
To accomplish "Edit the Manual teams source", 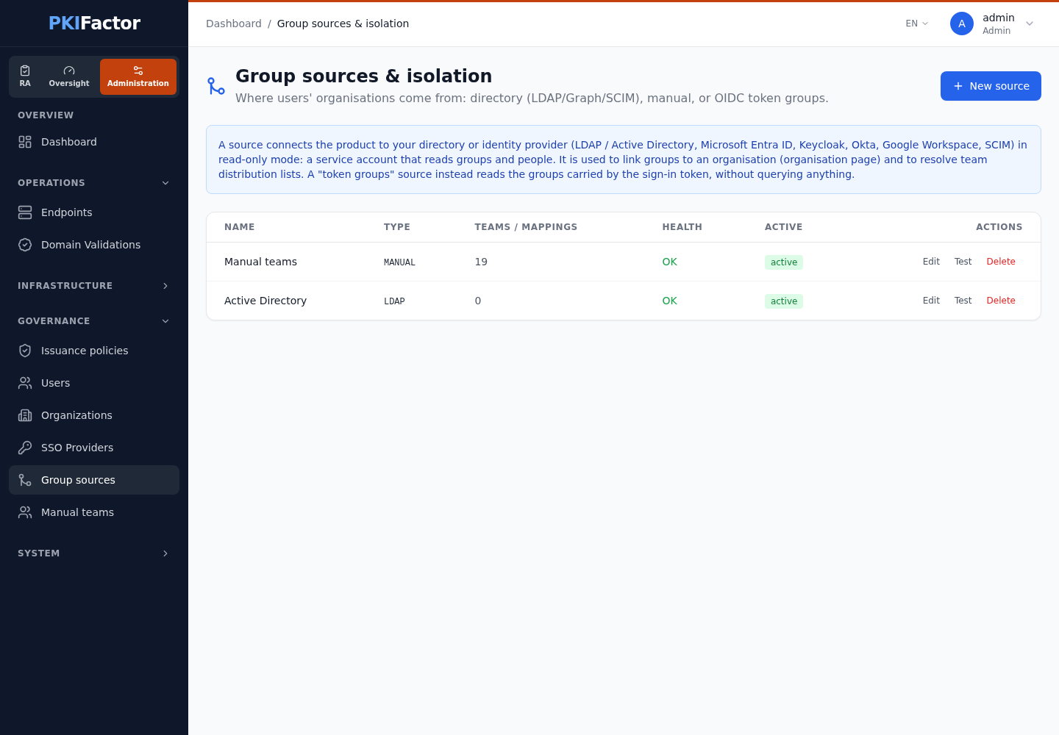I will pyautogui.click(x=931, y=262).
